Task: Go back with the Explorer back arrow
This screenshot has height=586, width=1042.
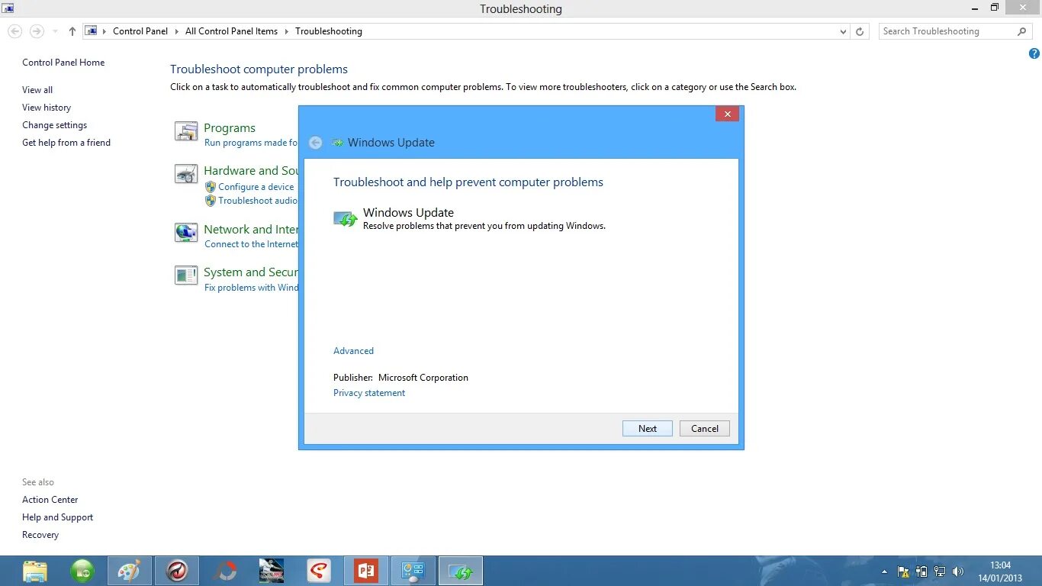Action: [14, 31]
